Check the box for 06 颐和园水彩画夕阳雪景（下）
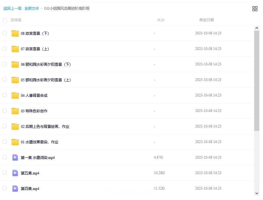263x200 pixels. pyautogui.click(x=5, y=64)
